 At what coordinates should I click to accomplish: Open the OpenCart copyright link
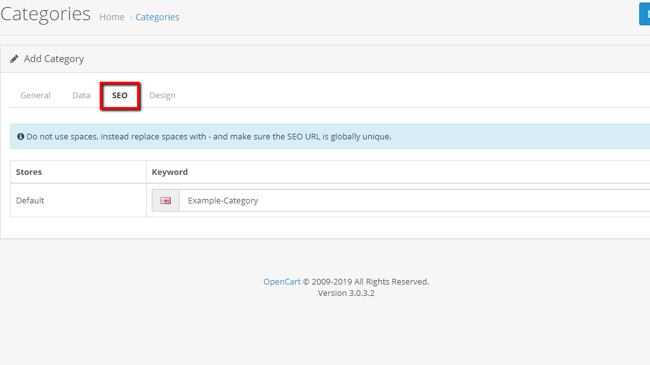point(282,281)
